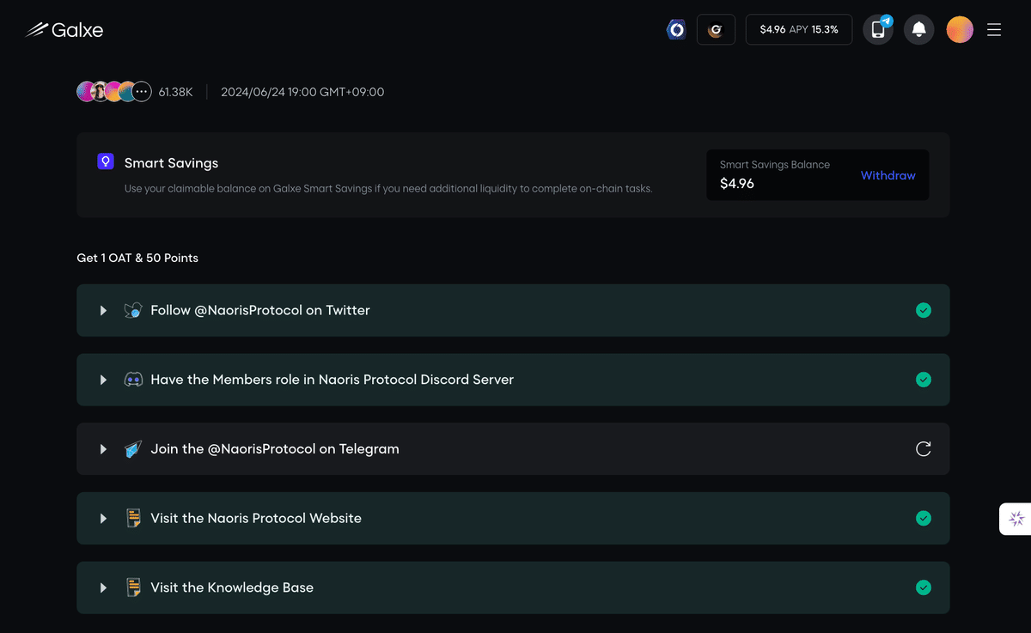Open the floating sparkle assistant widget
1031x633 pixels.
pyautogui.click(x=1016, y=519)
